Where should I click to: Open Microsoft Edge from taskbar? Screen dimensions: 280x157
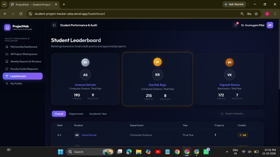129,152
